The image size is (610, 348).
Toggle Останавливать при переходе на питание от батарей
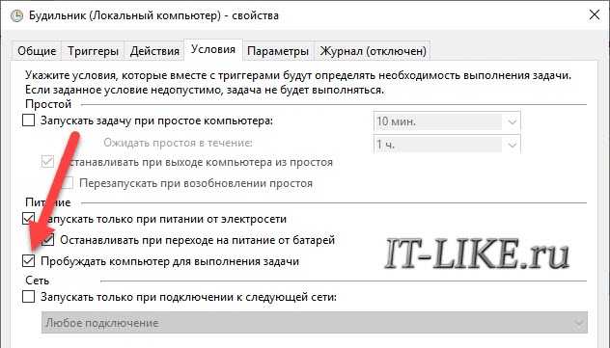(48, 240)
